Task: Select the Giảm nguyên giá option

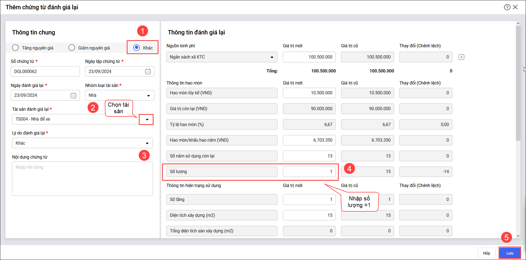Action: coord(72,48)
